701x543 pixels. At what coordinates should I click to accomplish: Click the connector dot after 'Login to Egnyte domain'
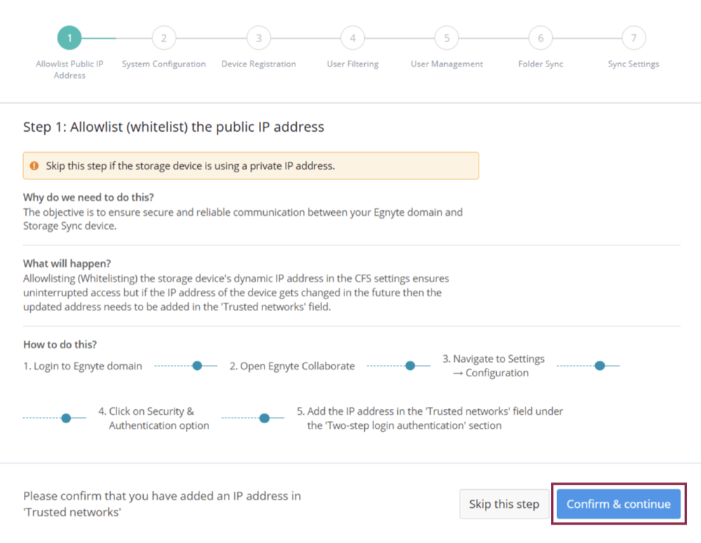[197, 366]
